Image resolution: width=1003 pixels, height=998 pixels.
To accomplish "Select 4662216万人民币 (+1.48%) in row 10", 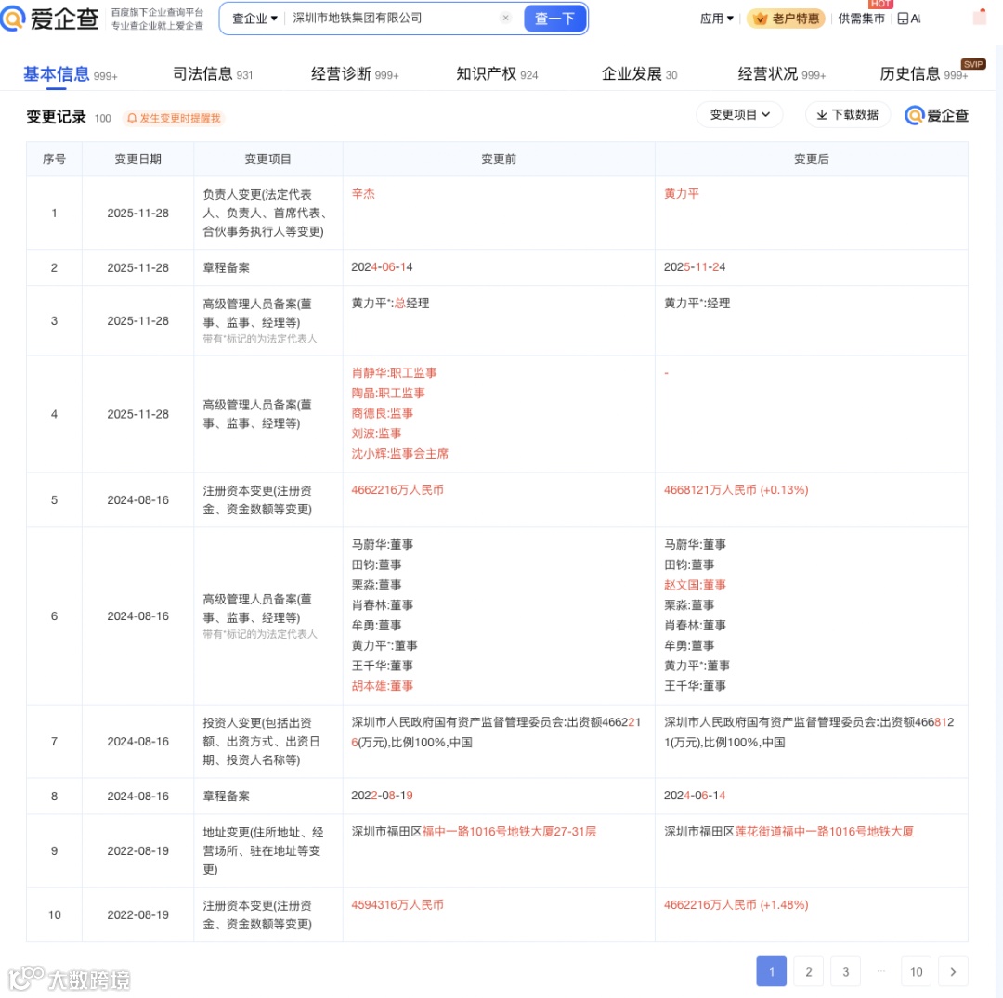I will pyautogui.click(x=736, y=905).
